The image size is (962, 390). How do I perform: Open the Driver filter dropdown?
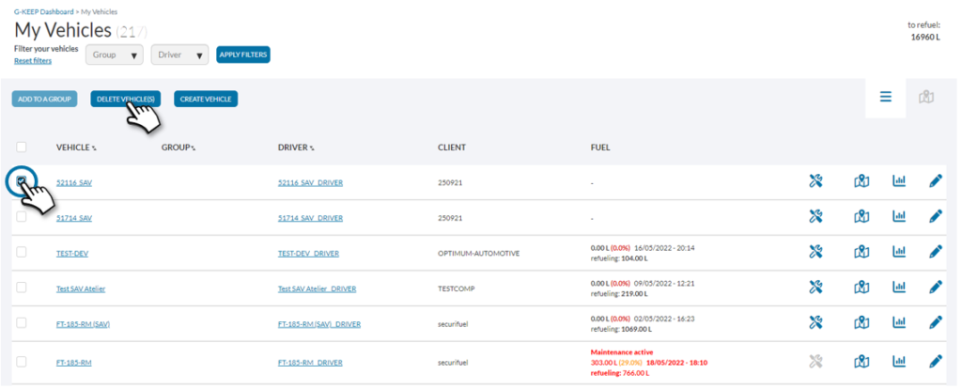pos(180,55)
